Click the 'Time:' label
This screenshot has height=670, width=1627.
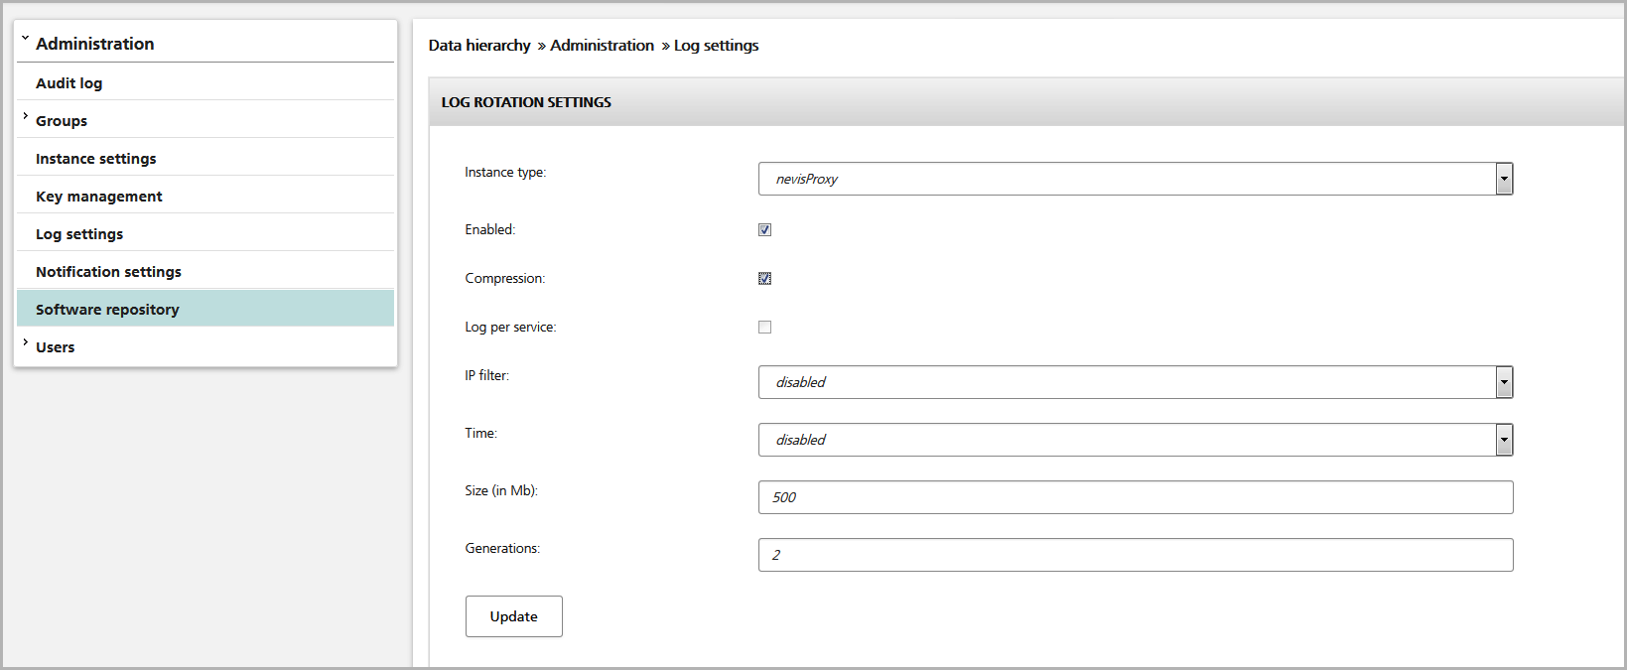click(481, 433)
